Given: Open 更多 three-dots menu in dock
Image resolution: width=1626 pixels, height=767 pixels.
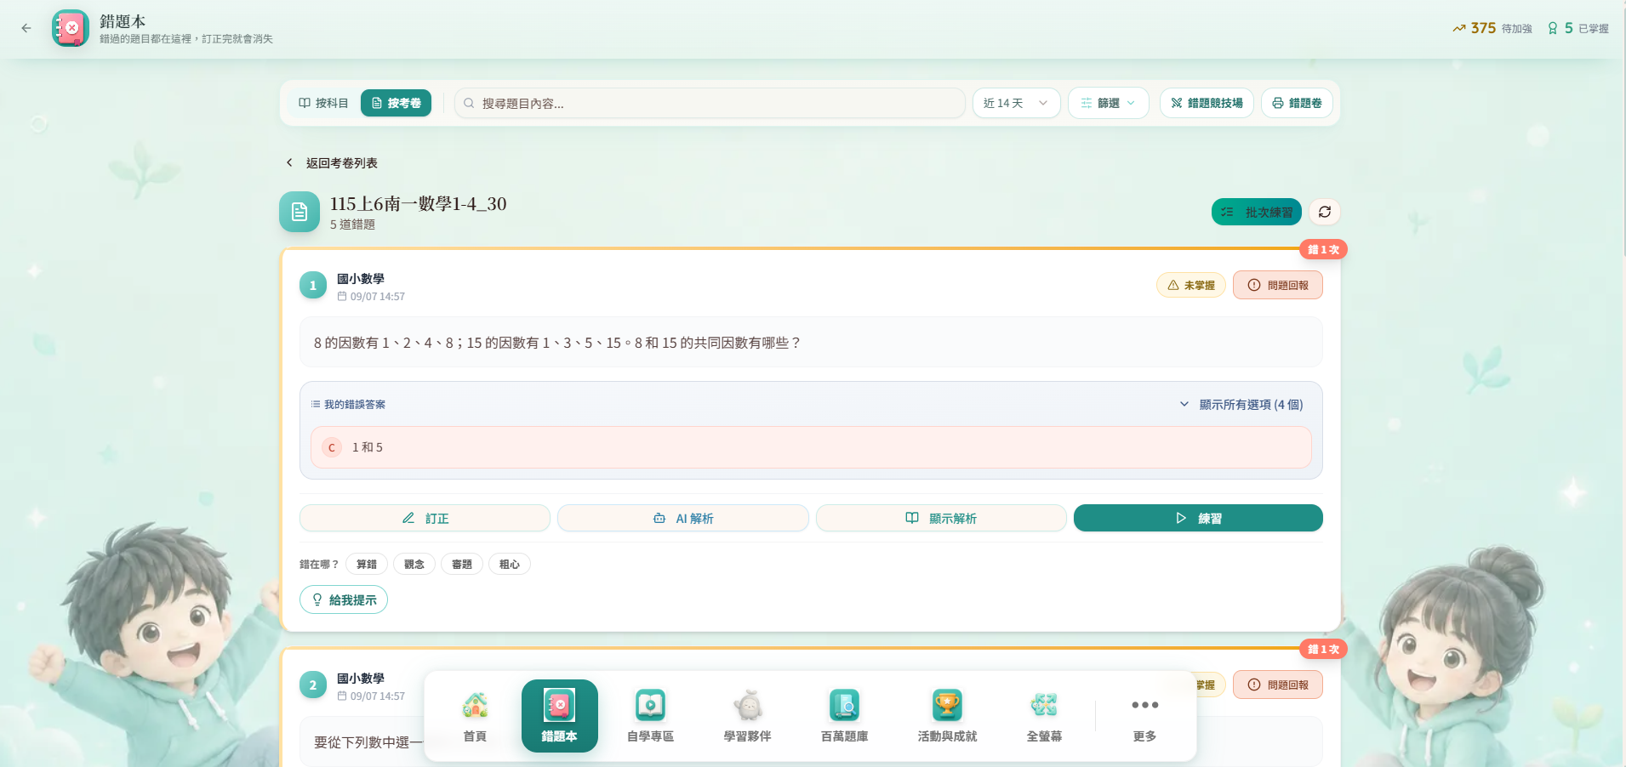Looking at the screenshot, I should click(1144, 716).
